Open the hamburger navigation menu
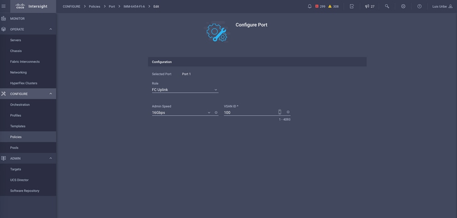This screenshot has height=218, width=457. (4, 6)
